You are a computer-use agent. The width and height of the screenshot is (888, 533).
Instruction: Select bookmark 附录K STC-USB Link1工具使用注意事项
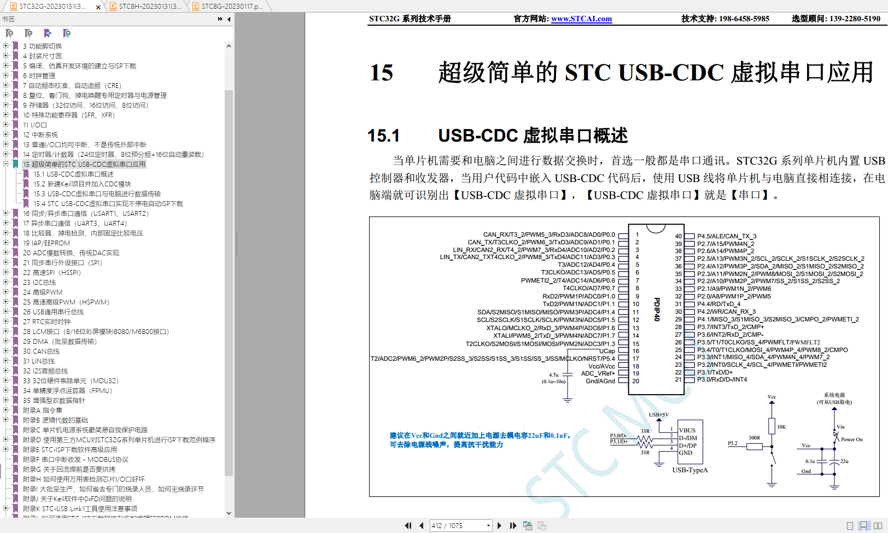pos(80,508)
